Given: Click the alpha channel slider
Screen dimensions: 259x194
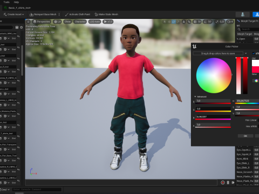Looking at the screenshot, I should click(x=213, y=127).
